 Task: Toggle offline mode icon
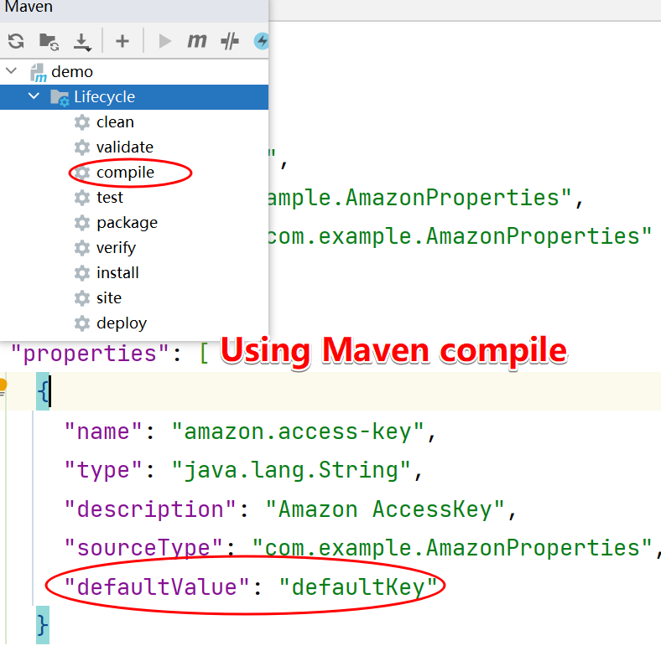tap(230, 41)
